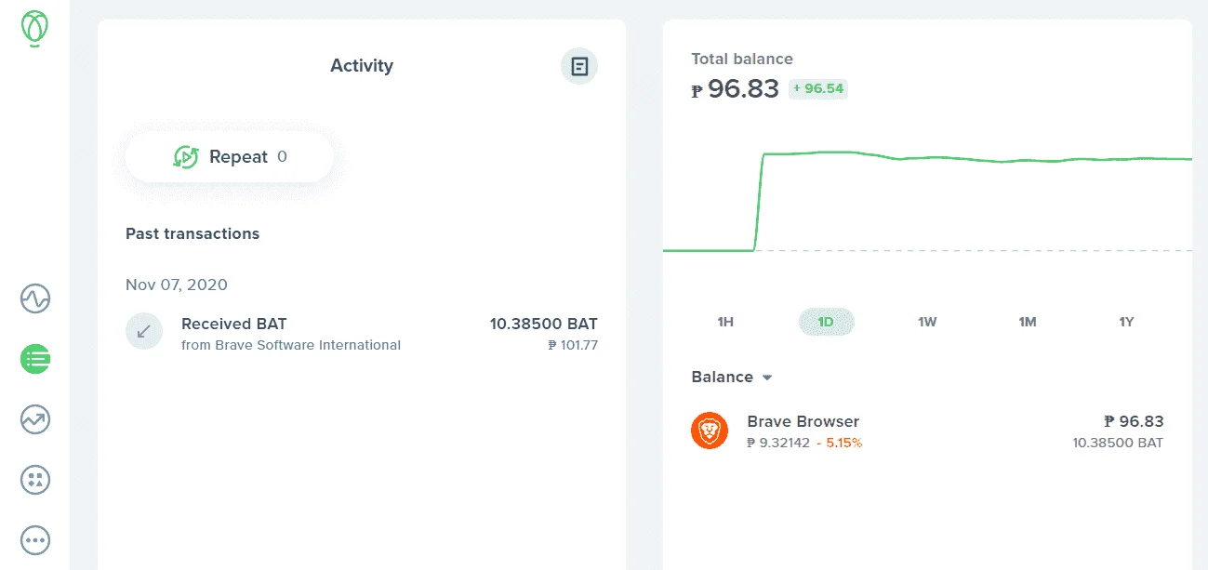Click the Repeat transactions button
The width and height of the screenshot is (1208, 570).
230,157
